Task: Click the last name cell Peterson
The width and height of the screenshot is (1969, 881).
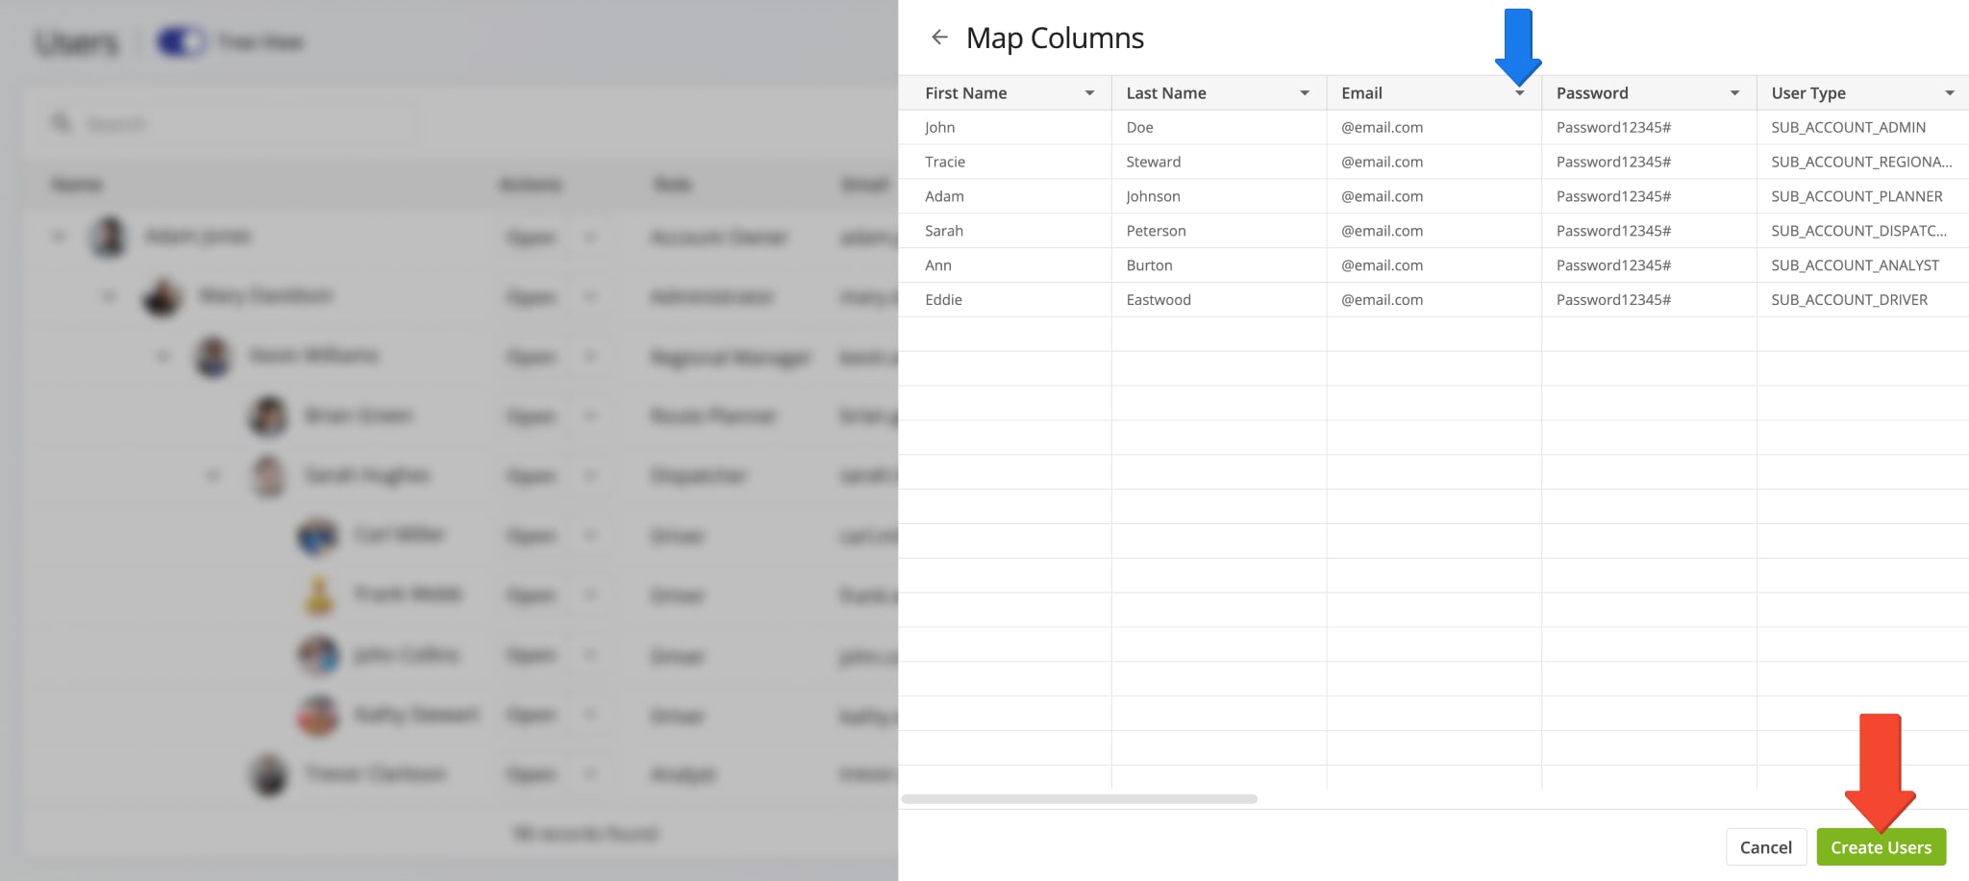Action: tap(1219, 231)
